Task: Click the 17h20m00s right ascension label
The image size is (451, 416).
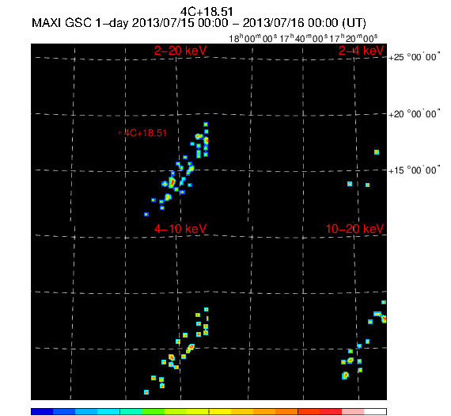Action: 354,38
